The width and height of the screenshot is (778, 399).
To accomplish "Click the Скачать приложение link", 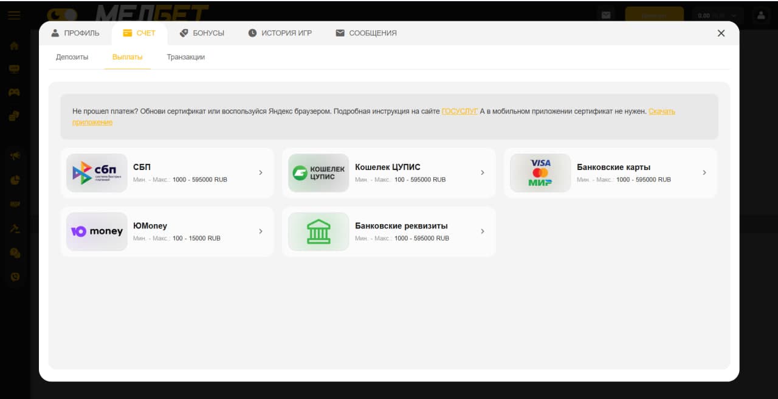I will (662, 112).
